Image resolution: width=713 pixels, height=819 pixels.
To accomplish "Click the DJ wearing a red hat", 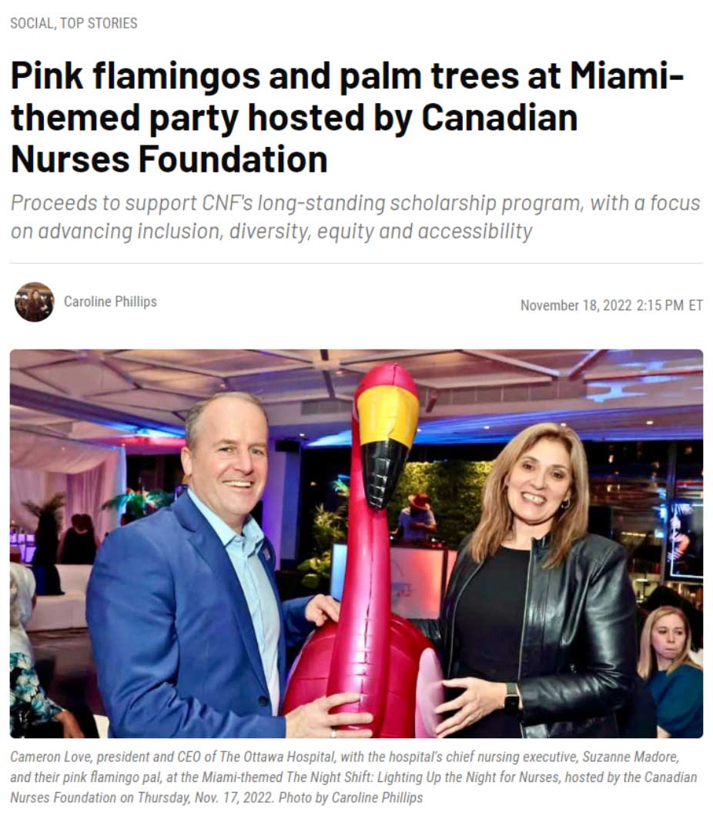I will (x=417, y=516).
